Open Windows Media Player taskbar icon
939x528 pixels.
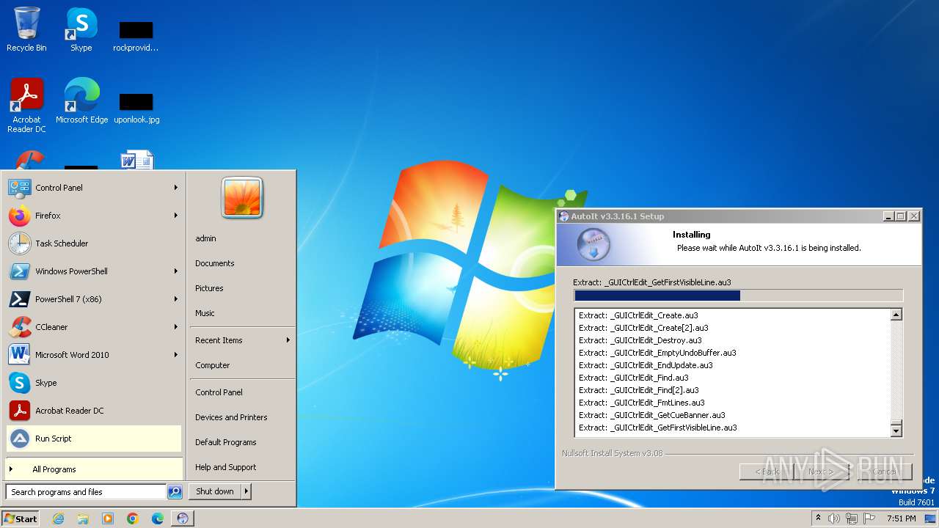click(x=108, y=518)
